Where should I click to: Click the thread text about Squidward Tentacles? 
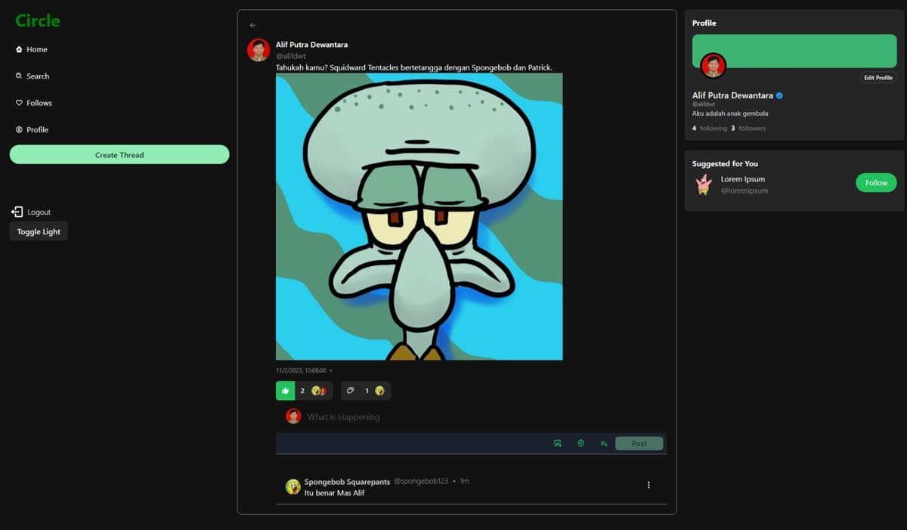click(414, 67)
